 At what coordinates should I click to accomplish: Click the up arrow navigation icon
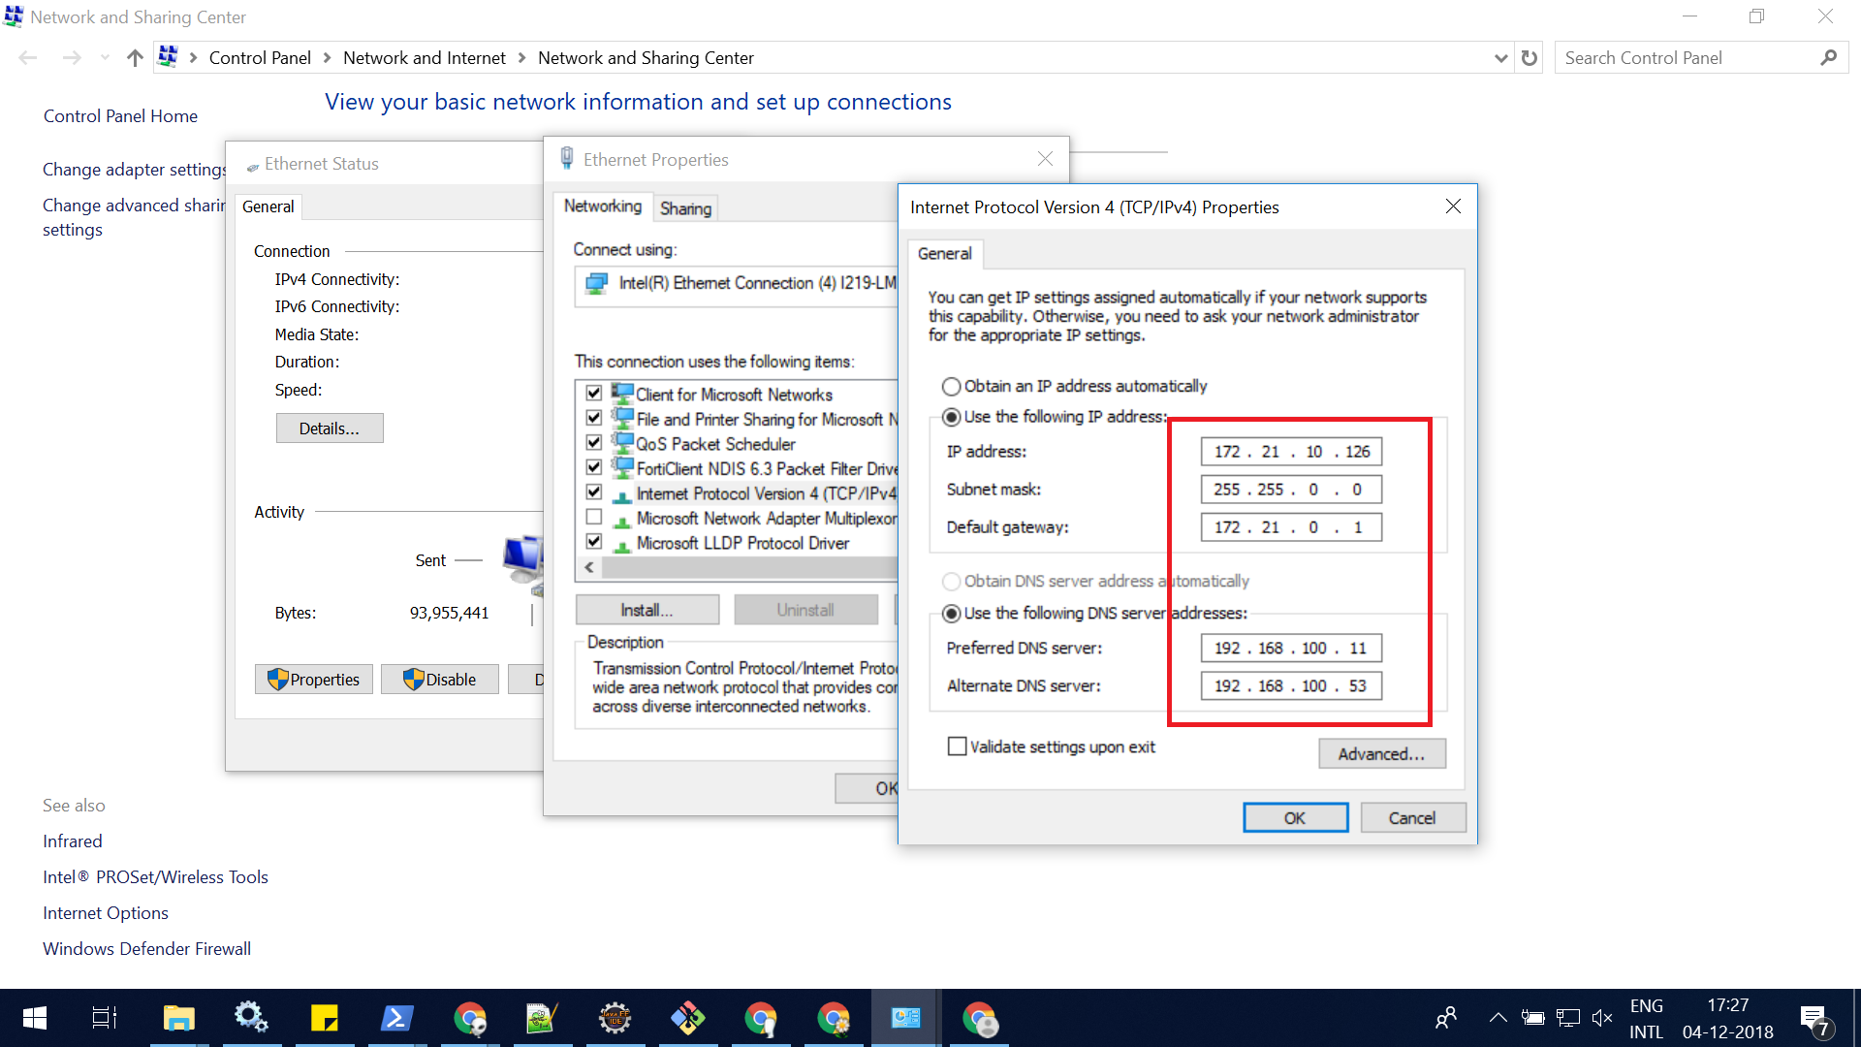tap(135, 58)
